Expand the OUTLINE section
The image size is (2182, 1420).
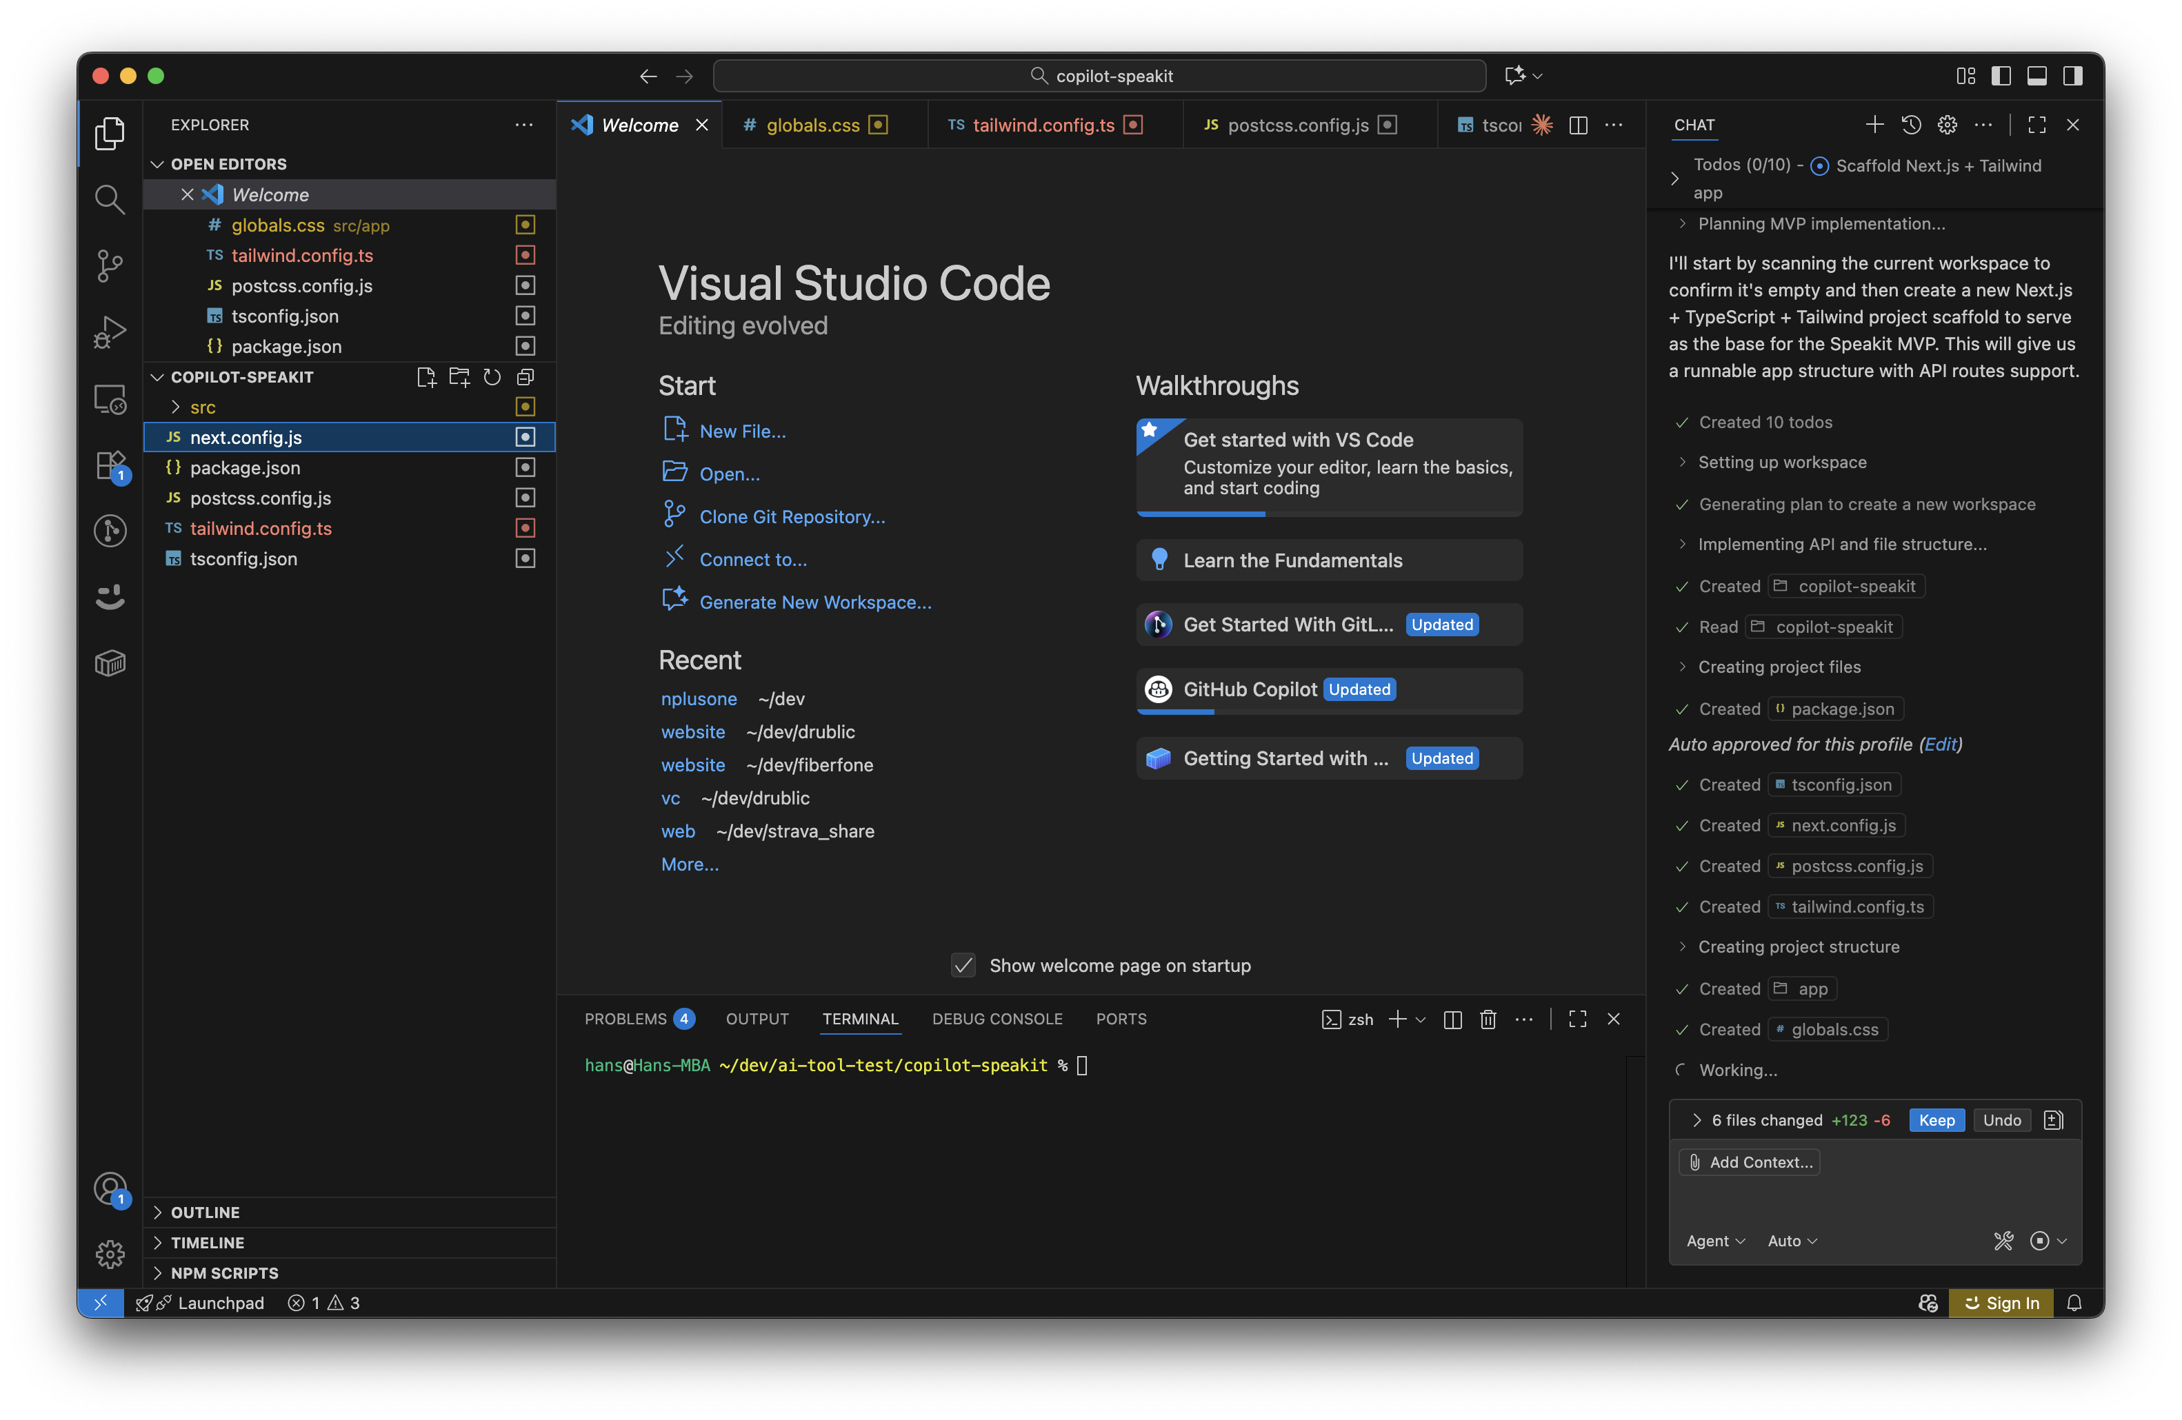204,1212
